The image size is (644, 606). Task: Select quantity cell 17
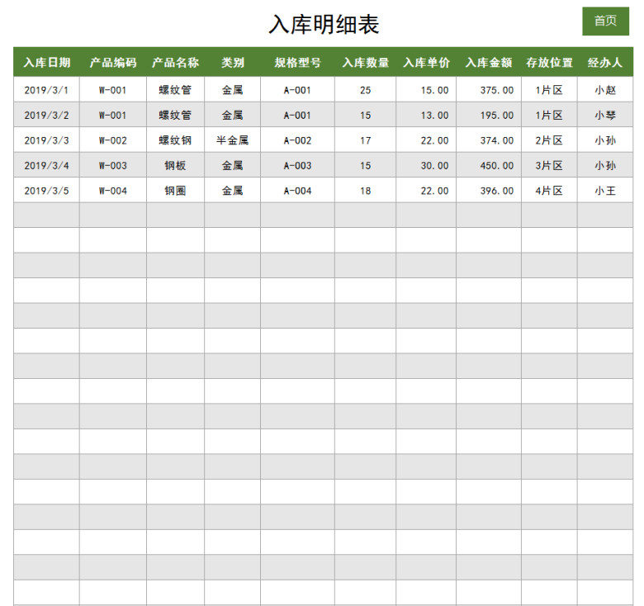(365, 140)
